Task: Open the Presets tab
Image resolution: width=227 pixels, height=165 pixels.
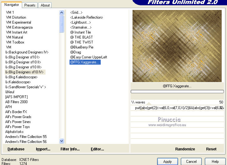Action: coord(30,5)
